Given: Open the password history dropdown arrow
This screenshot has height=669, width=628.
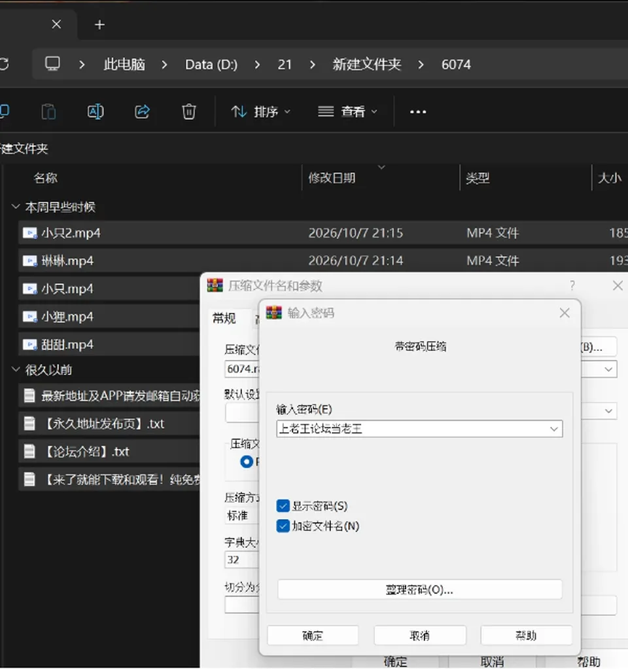Looking at the screenshot, I should point(554,429).
